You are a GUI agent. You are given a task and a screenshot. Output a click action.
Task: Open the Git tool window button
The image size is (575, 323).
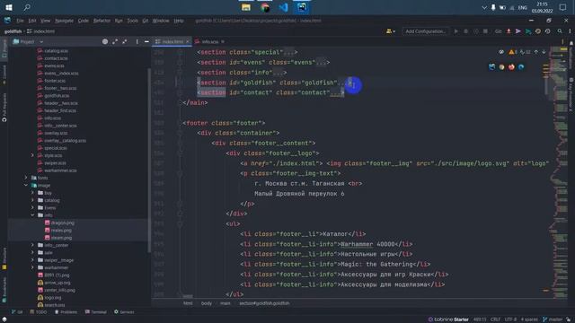(x=17, y=312)
